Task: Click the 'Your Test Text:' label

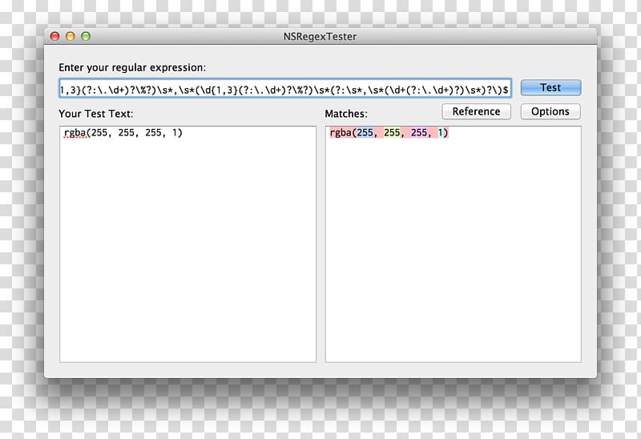Action: coord(95,114)
